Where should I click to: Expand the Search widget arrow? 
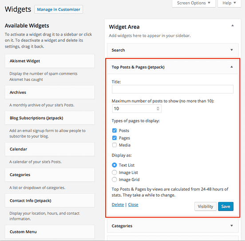[x=232, y=50]
